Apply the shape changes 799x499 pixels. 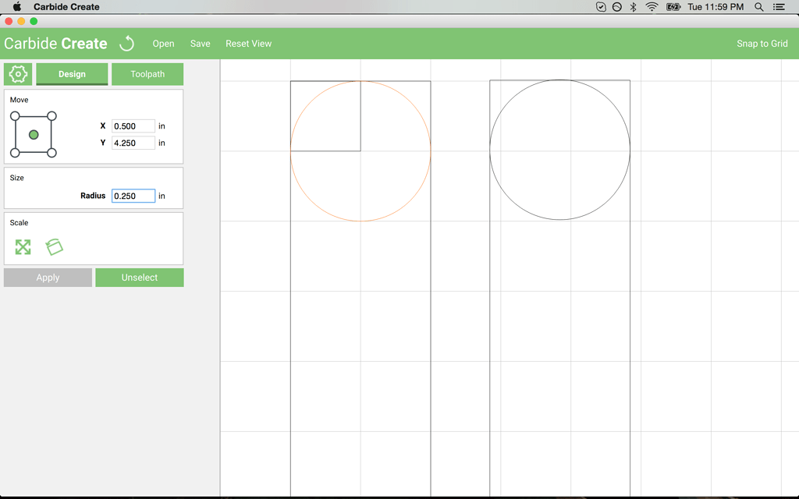(48, 278)
